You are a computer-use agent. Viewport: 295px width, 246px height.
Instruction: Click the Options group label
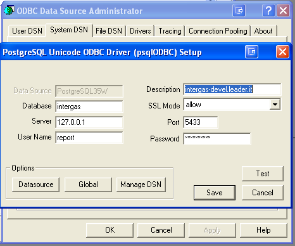(23, 168)
